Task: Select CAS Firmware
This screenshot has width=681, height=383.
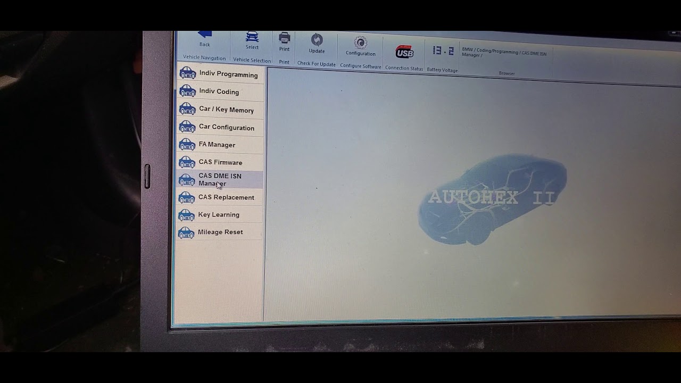Action: point(220,162)
